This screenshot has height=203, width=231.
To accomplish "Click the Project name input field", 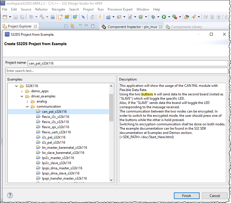I will (128, 63).
